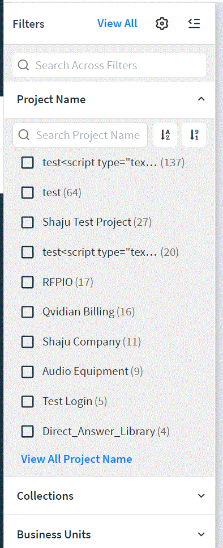Collapse the Project Name section chevron

(x=201, y=99)
